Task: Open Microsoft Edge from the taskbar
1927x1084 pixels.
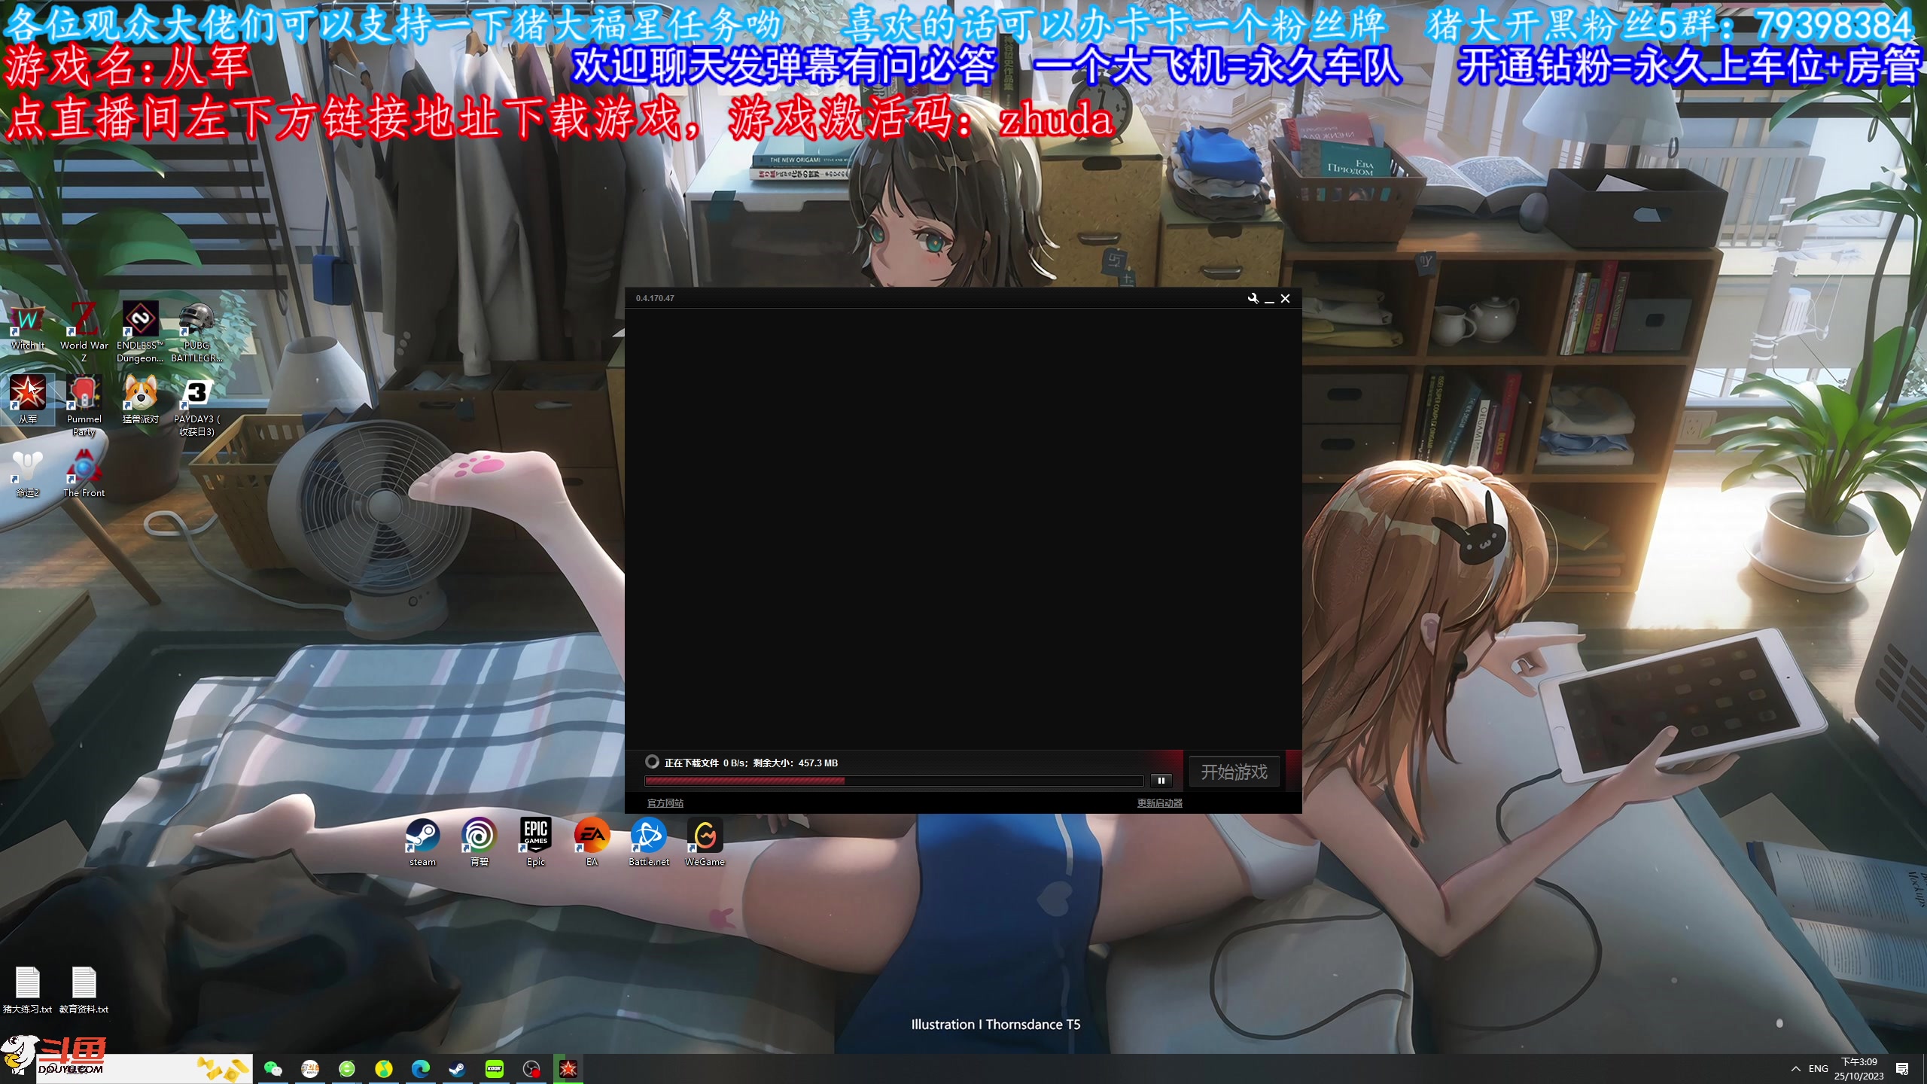Action: tap(421, 1069)
